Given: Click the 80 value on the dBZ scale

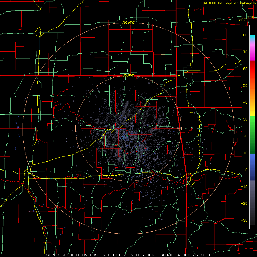Looking at the screenshot, I should point(245,35).
